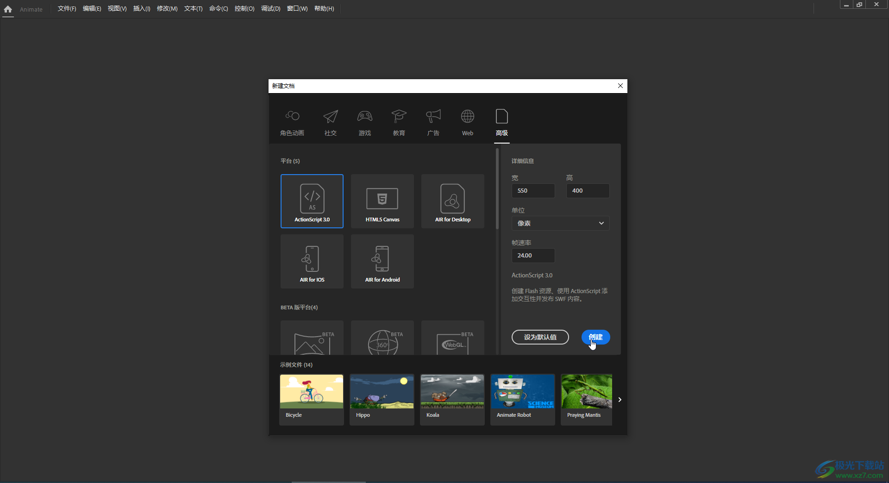Click the BETA 版平台(4) heading
Screen dimensions: 889x483
click(299, 307)
